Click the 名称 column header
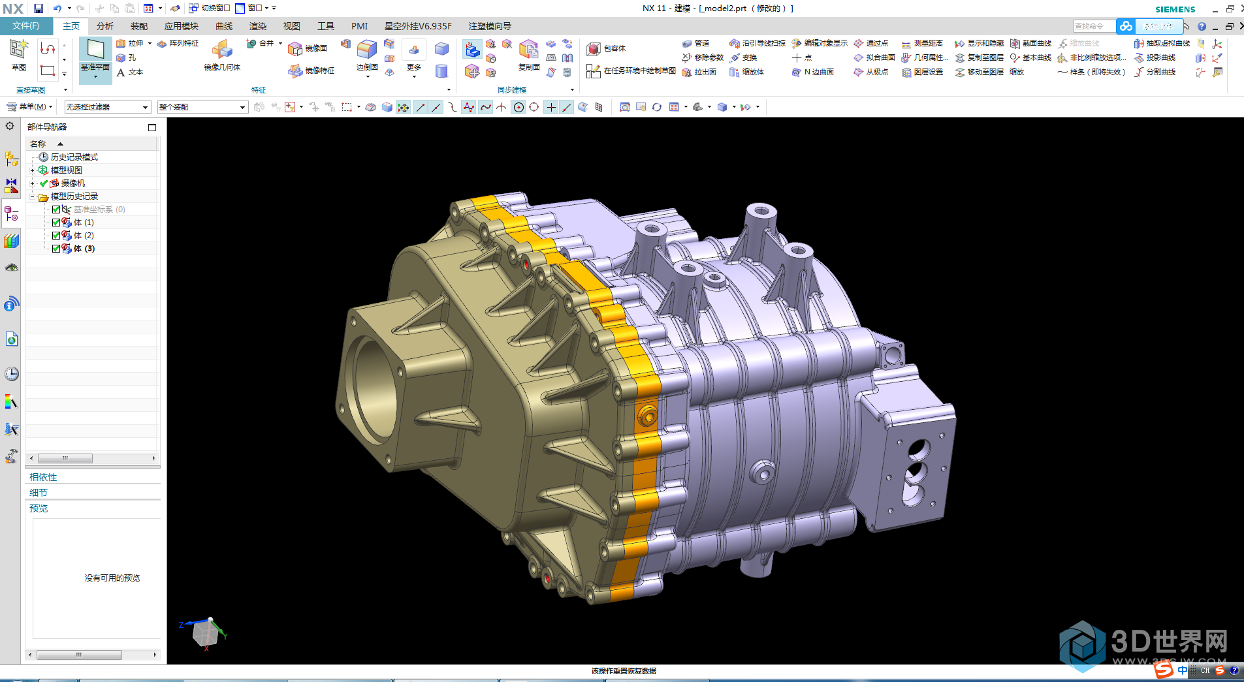This screenshot has width=1244, height=682. [x=91, y=144]
